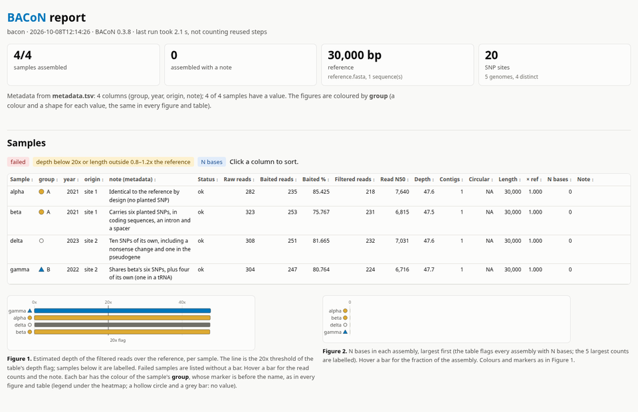The height and width of the screenshot is (412, 638).
Task: Sort table by group column
Action: click(48, 179)
